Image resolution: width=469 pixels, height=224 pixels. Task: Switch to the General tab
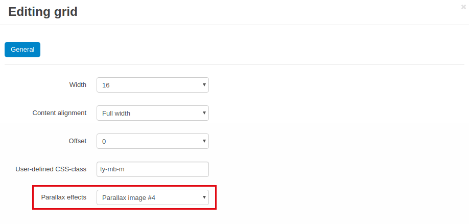[x=22, y=50]
